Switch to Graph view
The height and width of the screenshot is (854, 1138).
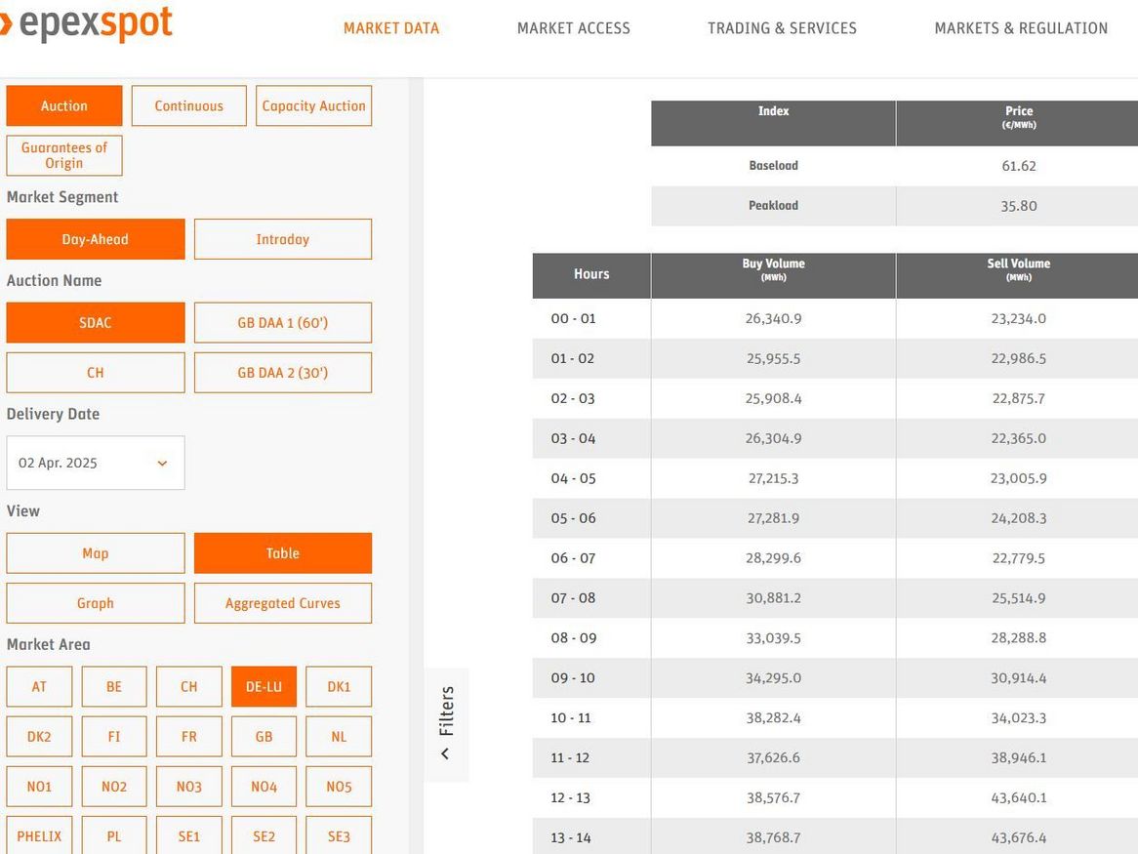95,604
